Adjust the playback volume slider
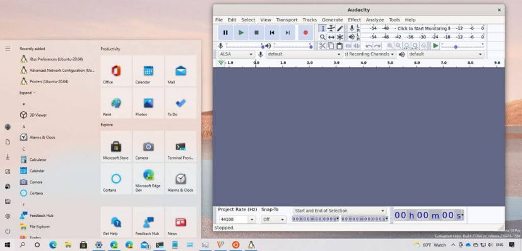Screen dimensions: 522x251 (293, 46)
